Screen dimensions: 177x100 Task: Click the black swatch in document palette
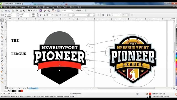(13, 91)
